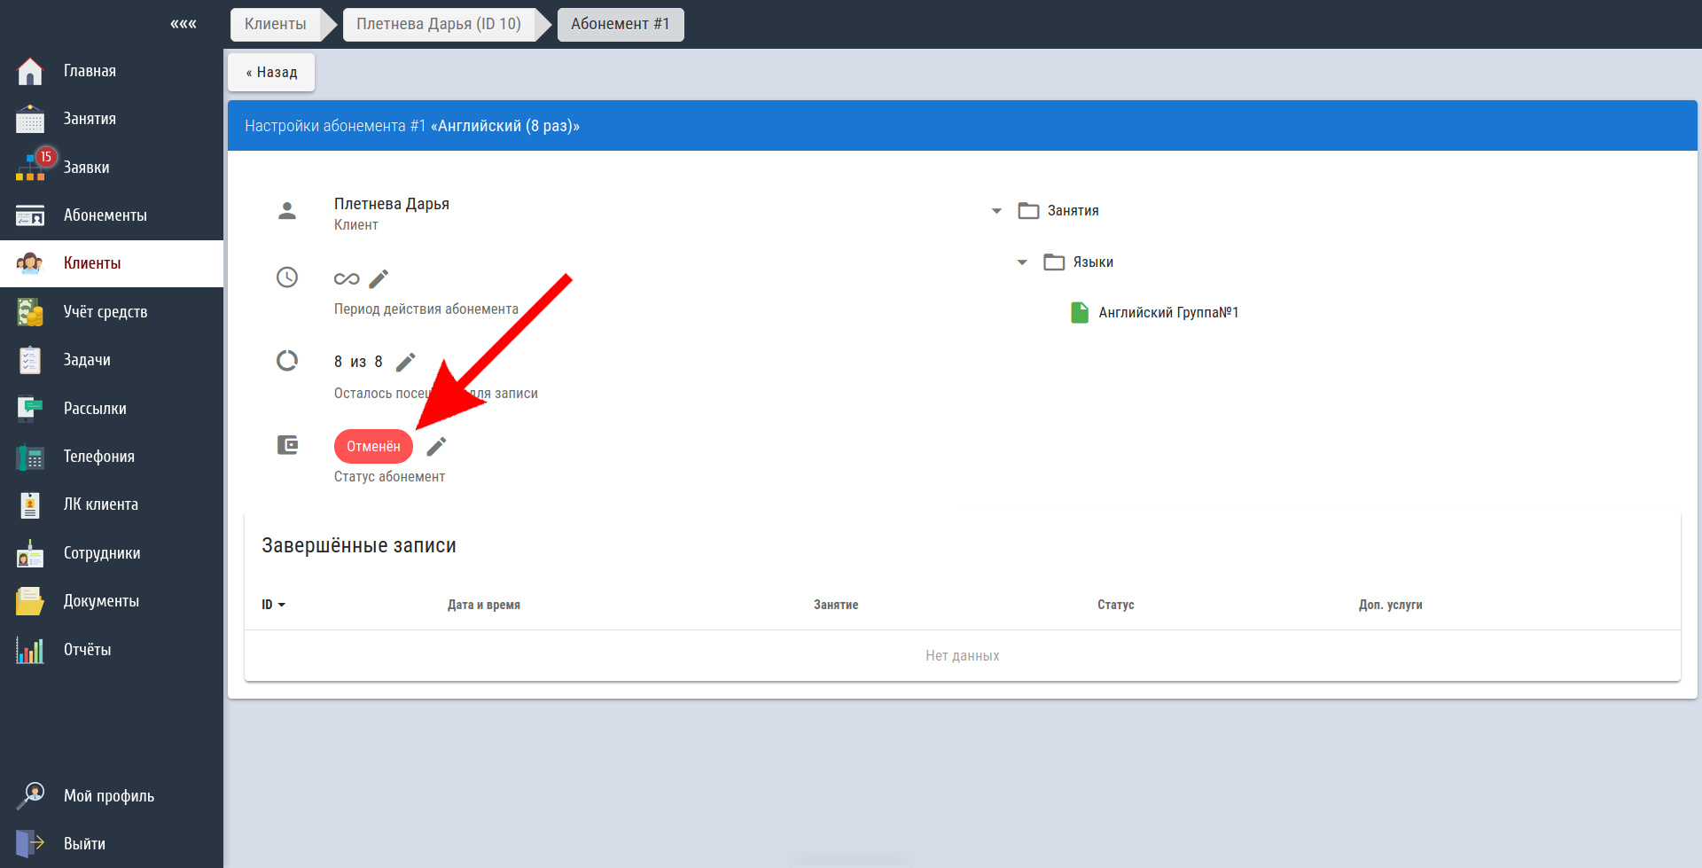This screenshot has width=1702, height=868.
Task: Open Мой профиль in the sidebar
Action: (109, 796)
